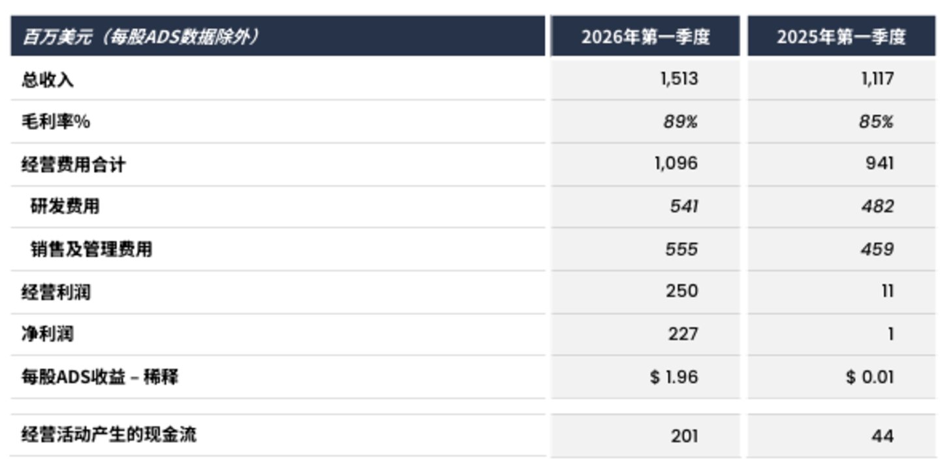Click the 1,117 revenue value for 2025
940x463 pixels.
(x=877, y=80)
